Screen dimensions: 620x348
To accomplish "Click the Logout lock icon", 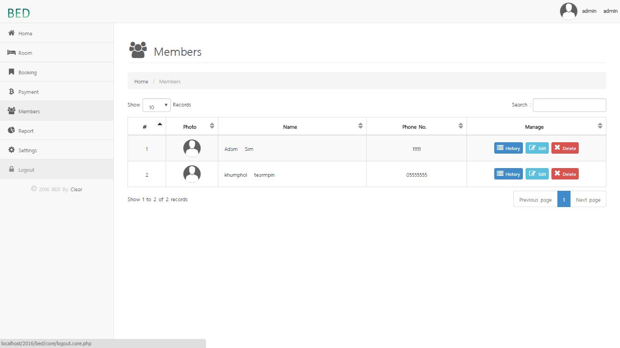I will (11, 169).
